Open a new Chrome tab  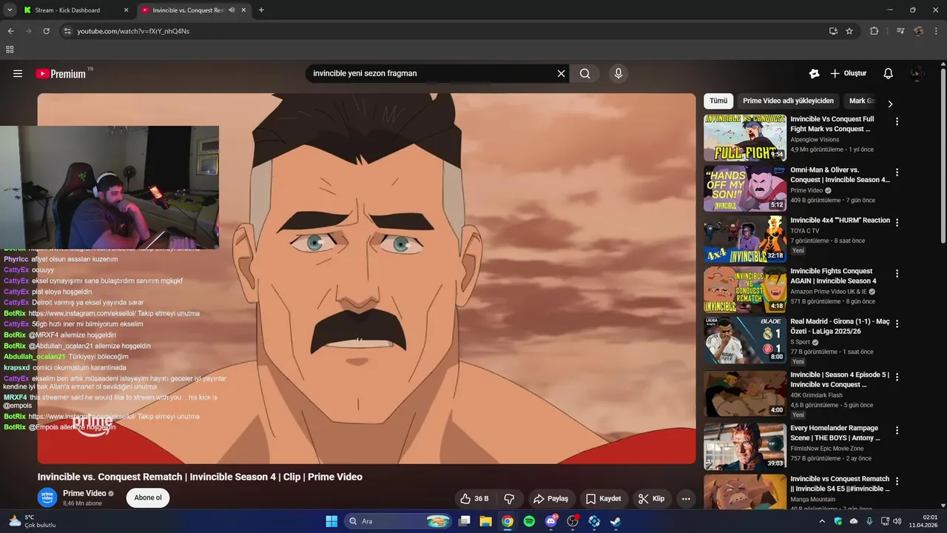(261, 10)
